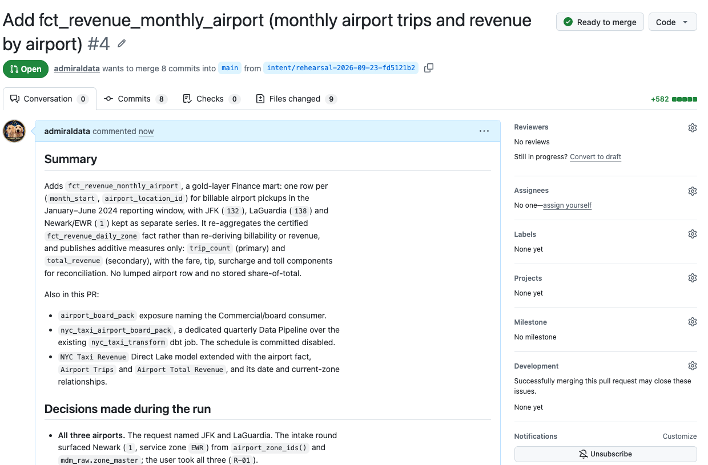Open the Development gear settings
Image resolution: width=708 pixels, height=465 pixels.
click(x=692, y=366)
